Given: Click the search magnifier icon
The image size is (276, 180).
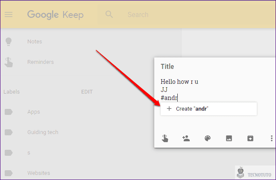Looking at the screenshot, I should 109,14.
